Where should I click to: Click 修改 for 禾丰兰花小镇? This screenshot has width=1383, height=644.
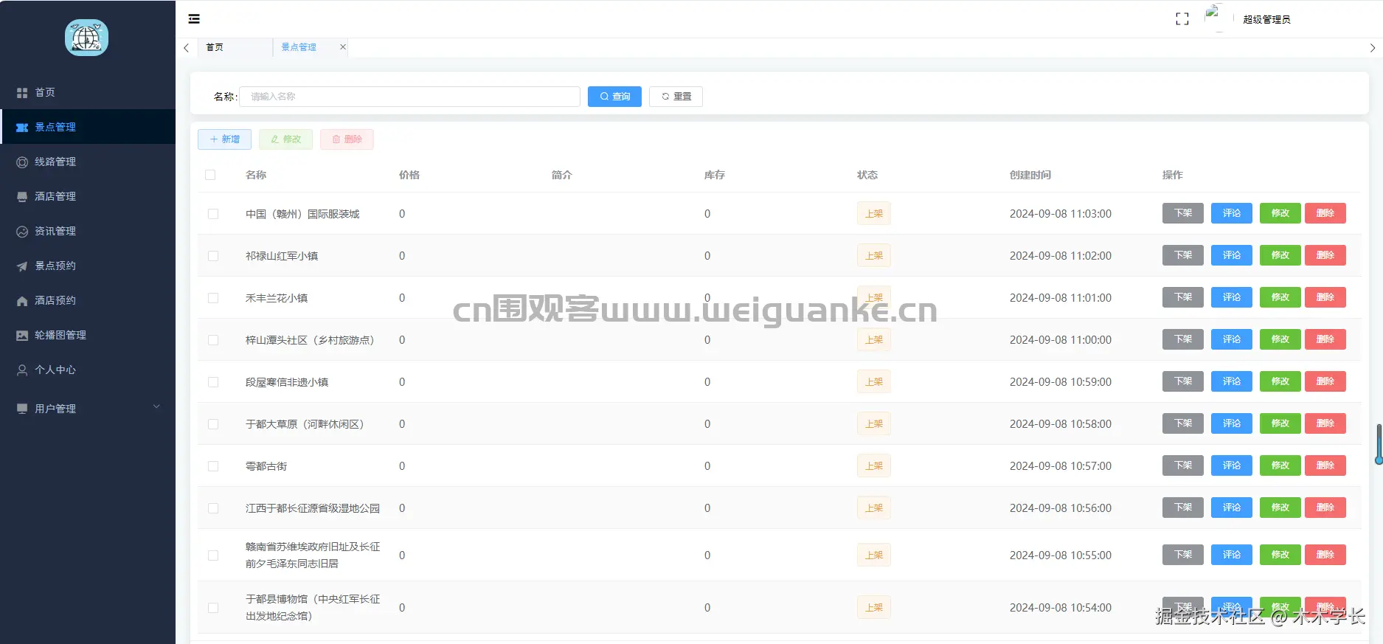point(1280,297)
